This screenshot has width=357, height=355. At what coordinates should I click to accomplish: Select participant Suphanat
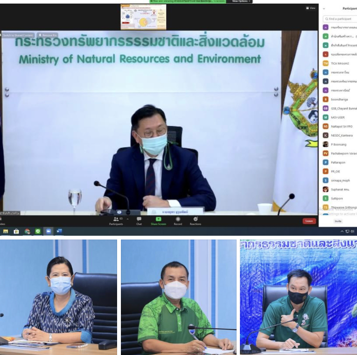[340, 189]
